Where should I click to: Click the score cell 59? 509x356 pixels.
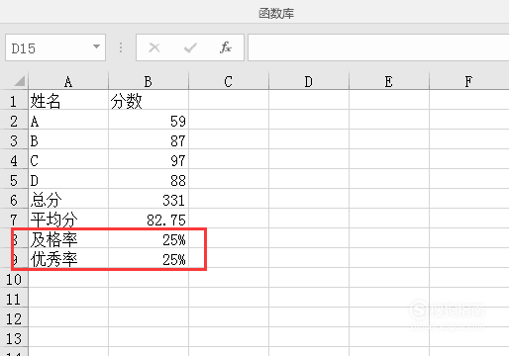[149, 120]
